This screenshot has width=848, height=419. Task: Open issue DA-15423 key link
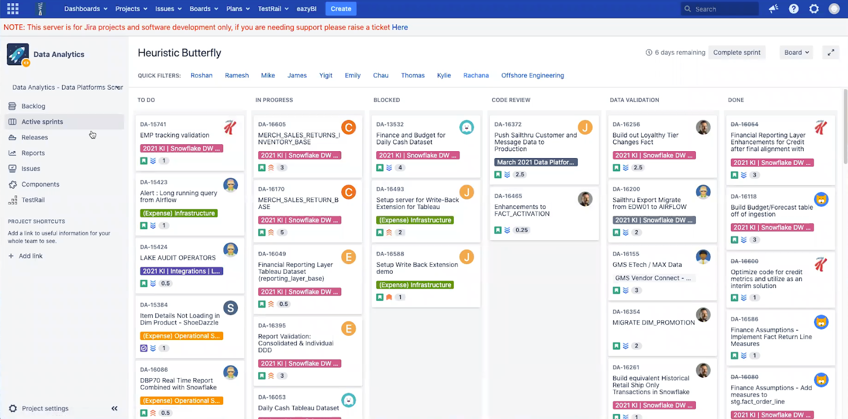pyautogui.click(x=154, y=182)
